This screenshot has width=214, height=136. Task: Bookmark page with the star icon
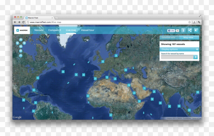click(x=190, y=22)
